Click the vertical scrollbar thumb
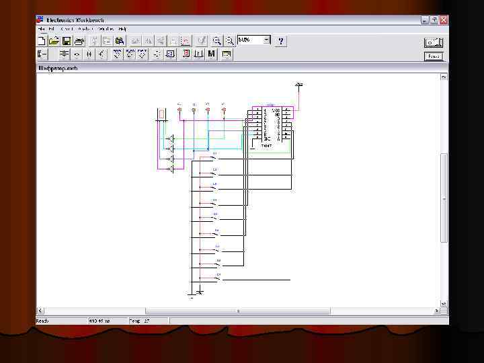The height and width of the screenshot is (363, 484). coord(444,198)
